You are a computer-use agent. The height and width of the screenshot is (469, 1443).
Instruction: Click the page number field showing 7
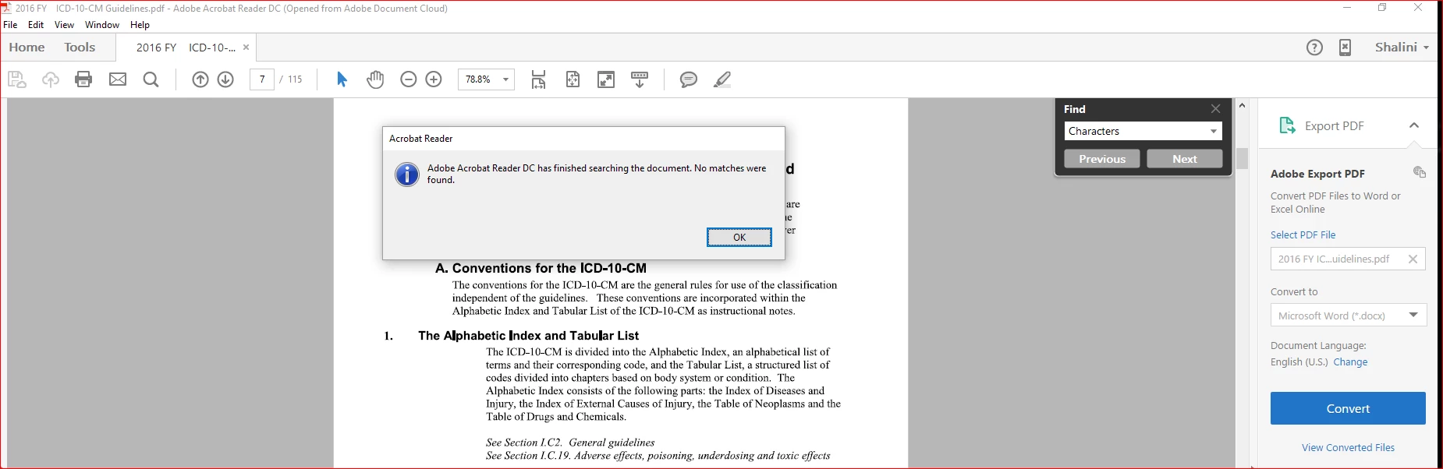click(x=262, y=79)
